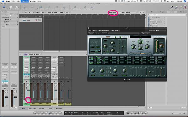
Task: Open the Window menu in menu bar
Action: click(x=32, y=1)
